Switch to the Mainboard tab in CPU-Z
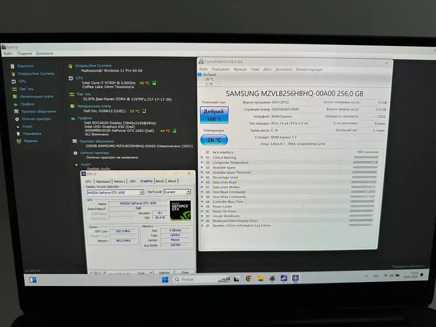 [103, 181]
